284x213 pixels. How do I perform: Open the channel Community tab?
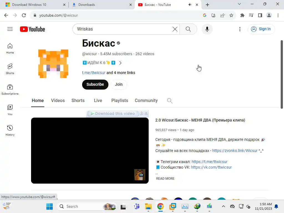(146, 100)
